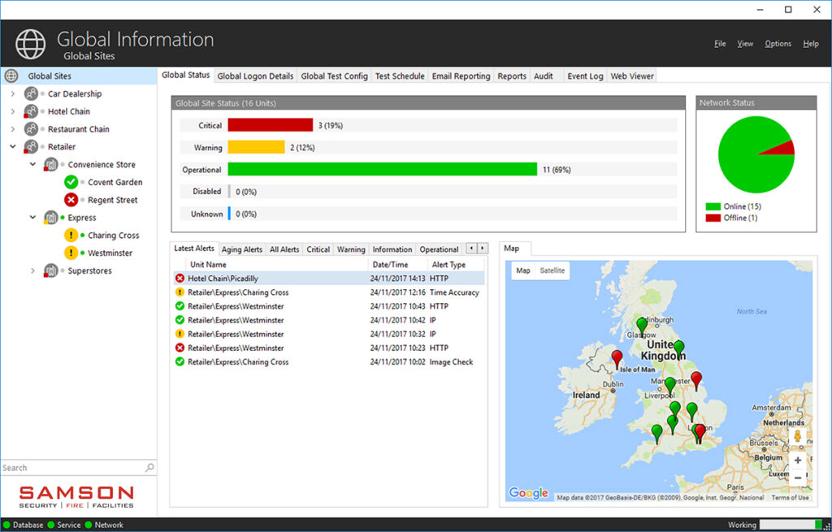This screenshot has width=832, height=532.
Task: Click the Street View pegman icon on map
Action: 797,436
